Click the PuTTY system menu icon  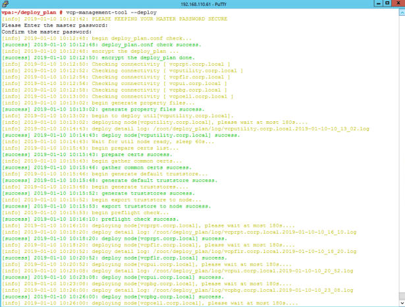click(5, 4)
